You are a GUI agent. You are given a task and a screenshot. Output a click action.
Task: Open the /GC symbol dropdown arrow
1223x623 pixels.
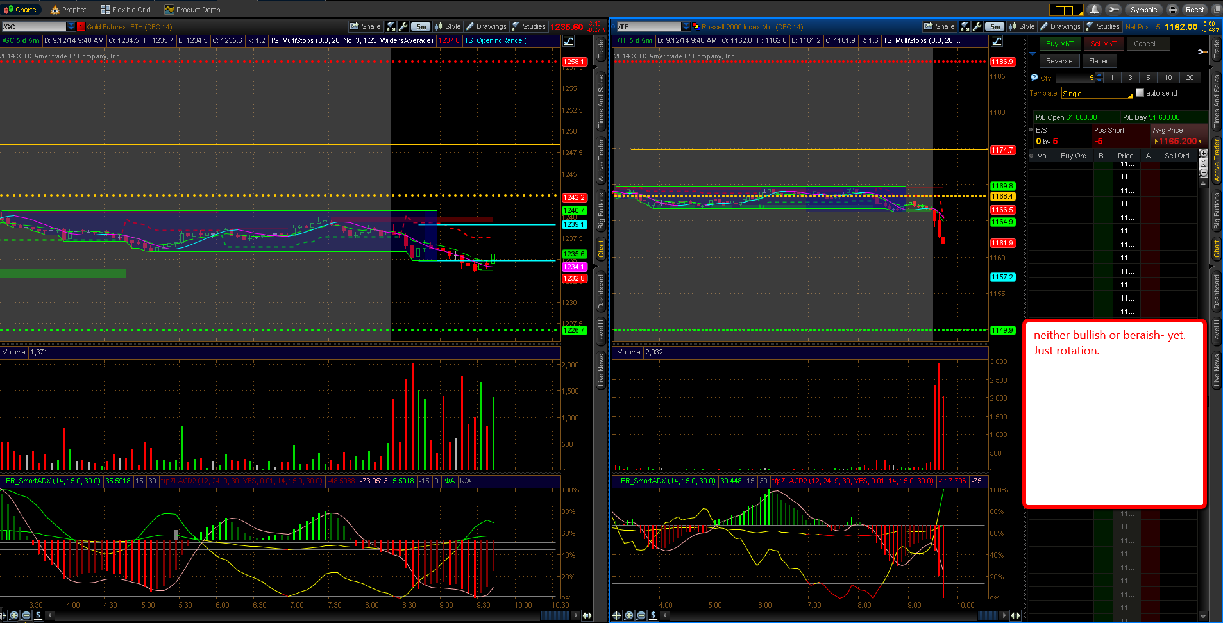pyautogui.click(x=71, y=26)
